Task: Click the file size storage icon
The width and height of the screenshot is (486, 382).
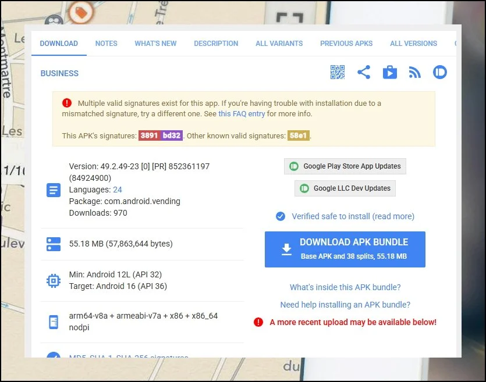Action: tap(54, 244)
